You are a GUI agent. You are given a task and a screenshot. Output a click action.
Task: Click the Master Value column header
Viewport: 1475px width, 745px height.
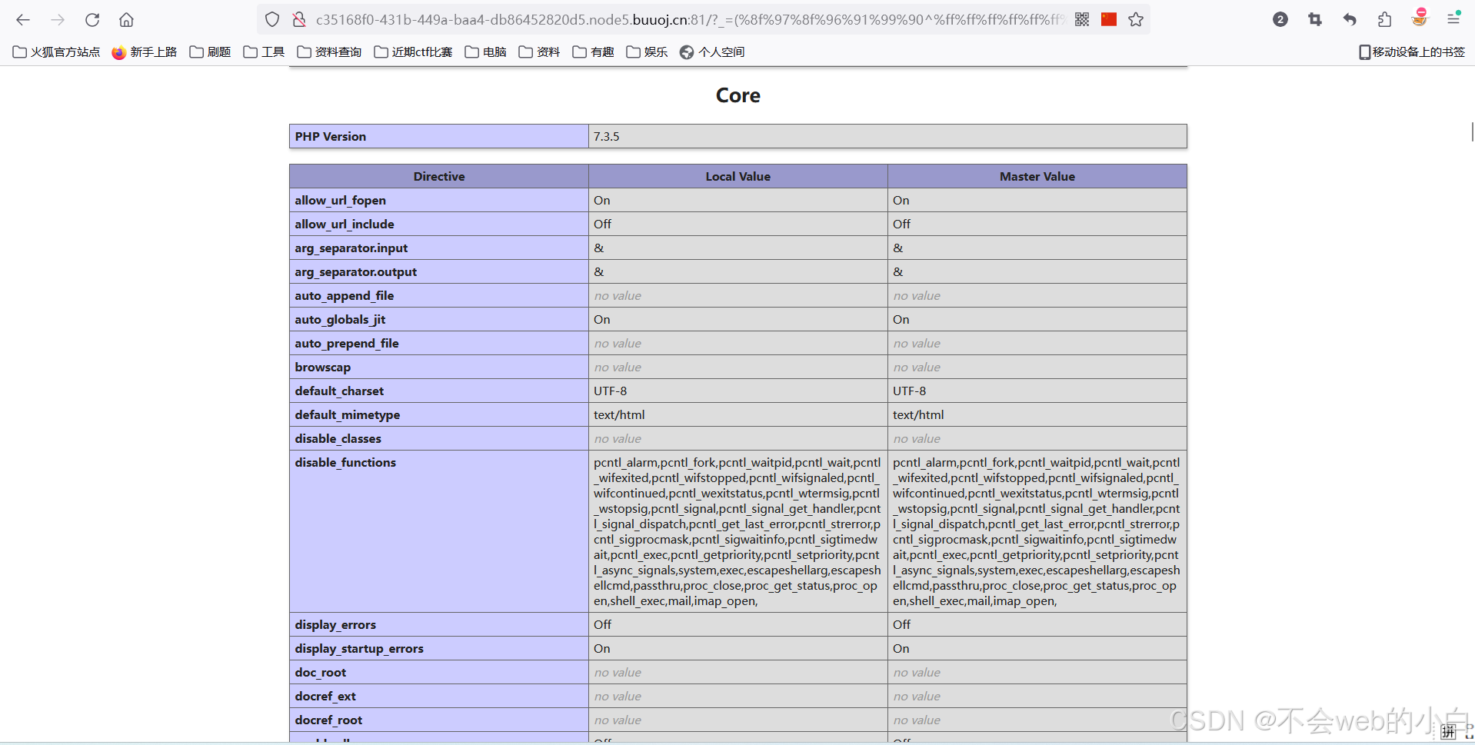pyautogui.click(x=1037, y=176)
